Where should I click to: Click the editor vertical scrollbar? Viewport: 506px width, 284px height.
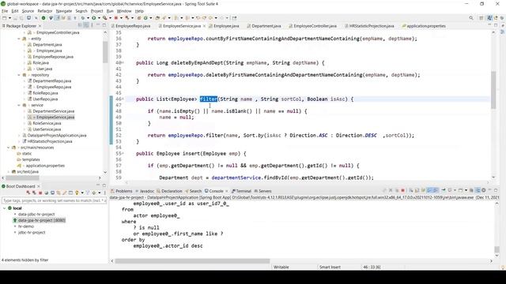pyautogui.click(x=493, y=90)
